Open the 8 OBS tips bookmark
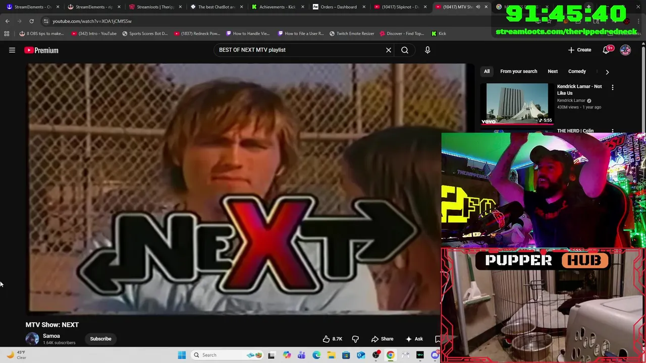 42,33
